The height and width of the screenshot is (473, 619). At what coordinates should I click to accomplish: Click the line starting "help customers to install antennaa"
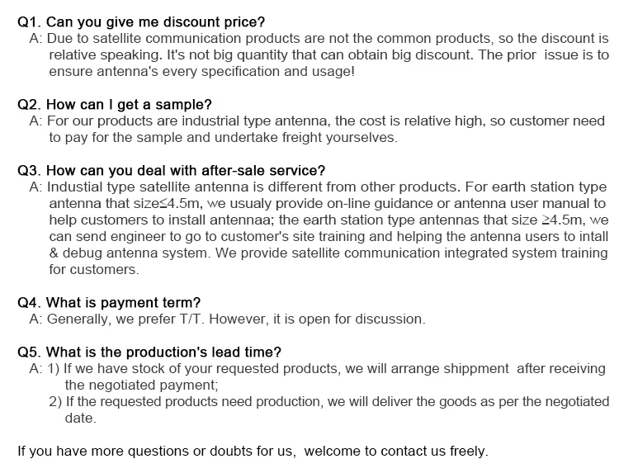(328, 220)
